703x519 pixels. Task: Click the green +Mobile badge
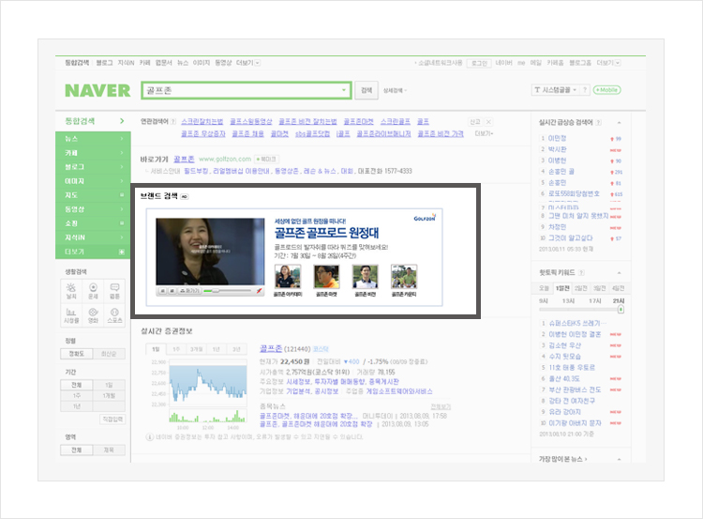point(607,90)
